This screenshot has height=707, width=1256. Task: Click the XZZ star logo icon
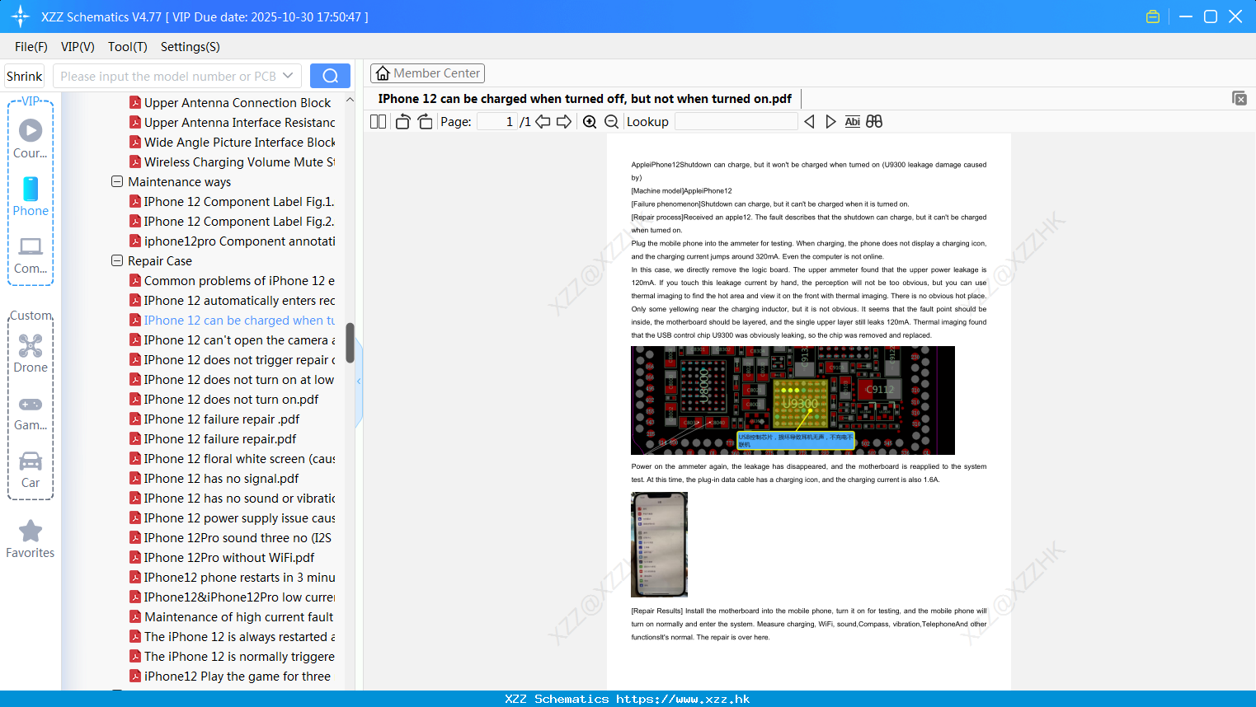[x=20, y=16]
